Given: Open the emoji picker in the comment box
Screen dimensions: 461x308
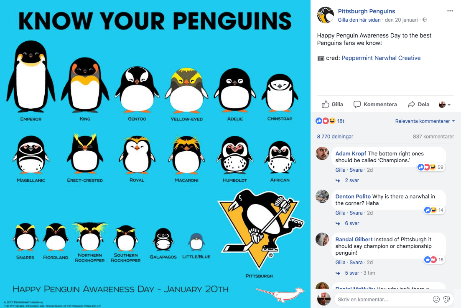Looking at the screenshot, I should click(x=436, y=299).
